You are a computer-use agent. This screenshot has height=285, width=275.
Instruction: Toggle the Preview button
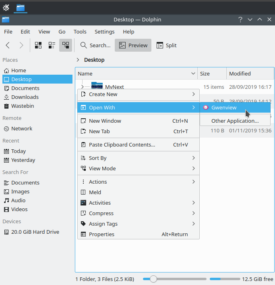133,45
